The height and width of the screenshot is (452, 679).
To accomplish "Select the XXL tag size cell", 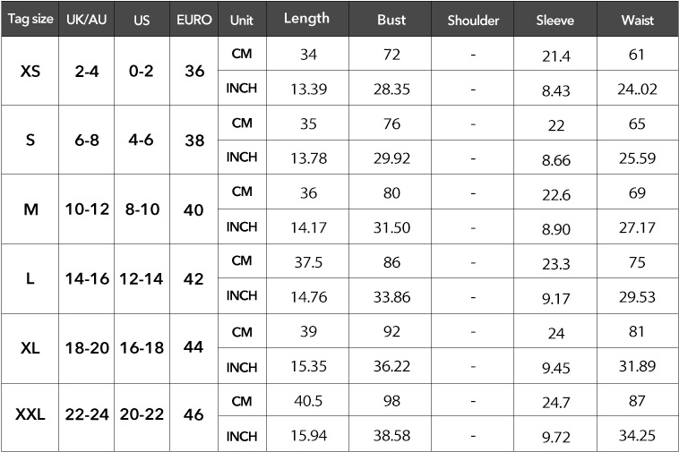I will click(x=30, y=414).
